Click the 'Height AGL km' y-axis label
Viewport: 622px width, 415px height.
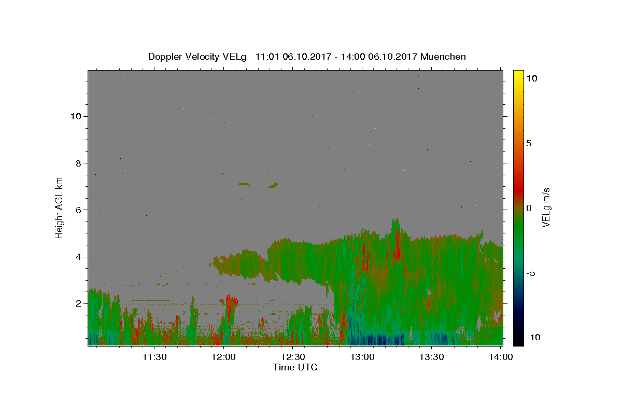60,207
